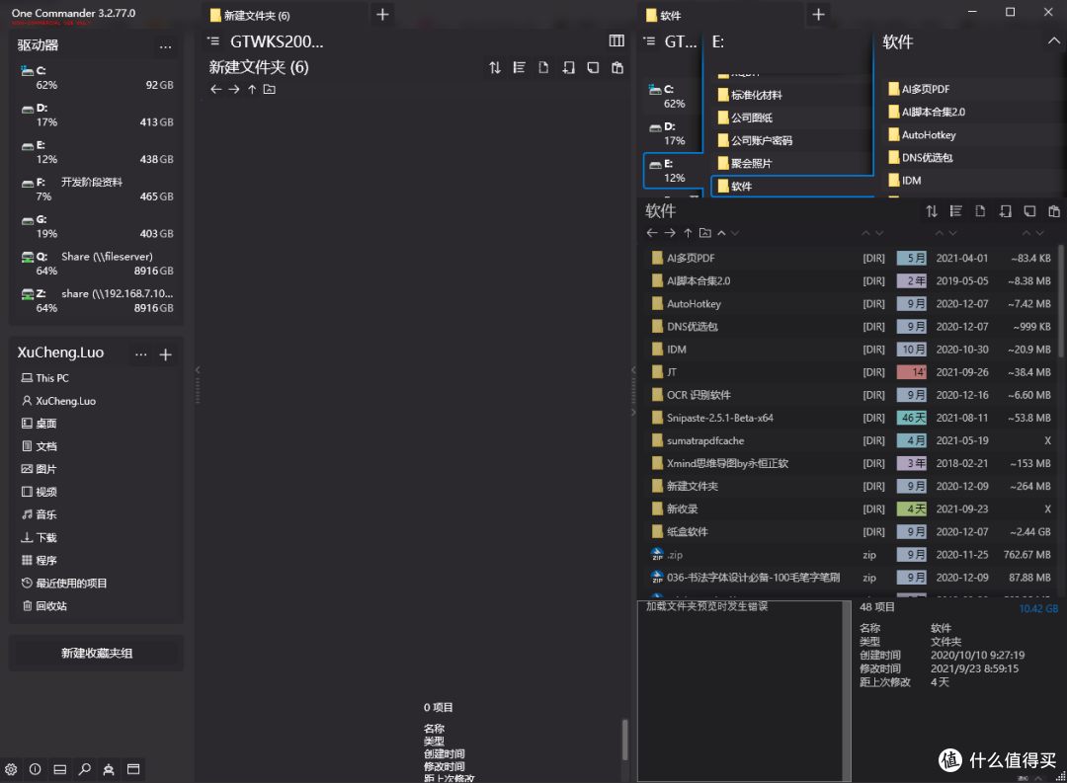The height and width of the screenshot is (783, 1067).
Task: Select E: drive in right pane drive list
Action: (x=673, y=171)
